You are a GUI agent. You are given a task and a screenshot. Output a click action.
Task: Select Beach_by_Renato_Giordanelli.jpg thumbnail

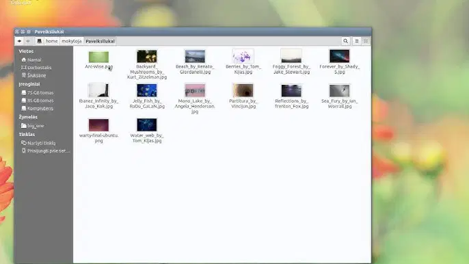[x=195, y=56]
